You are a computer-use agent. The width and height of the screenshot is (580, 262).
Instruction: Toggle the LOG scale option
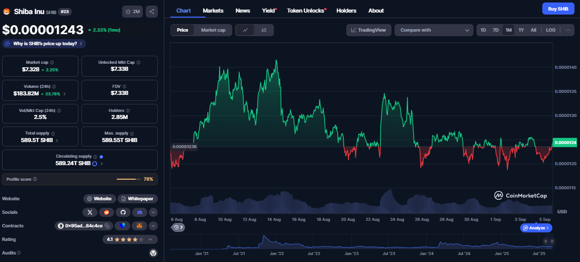(550, 30)
